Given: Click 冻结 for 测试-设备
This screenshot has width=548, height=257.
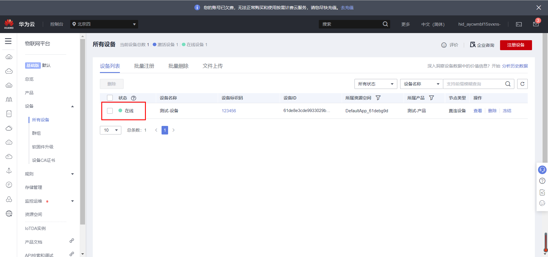Looking at the screenshot, I should coord(507,111).
